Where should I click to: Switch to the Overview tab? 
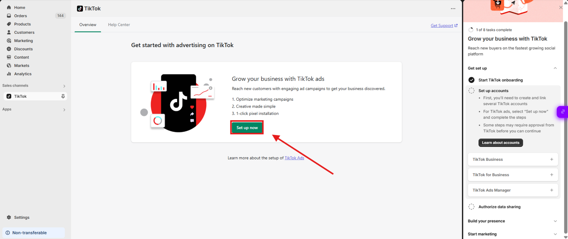tap(88, 25)
